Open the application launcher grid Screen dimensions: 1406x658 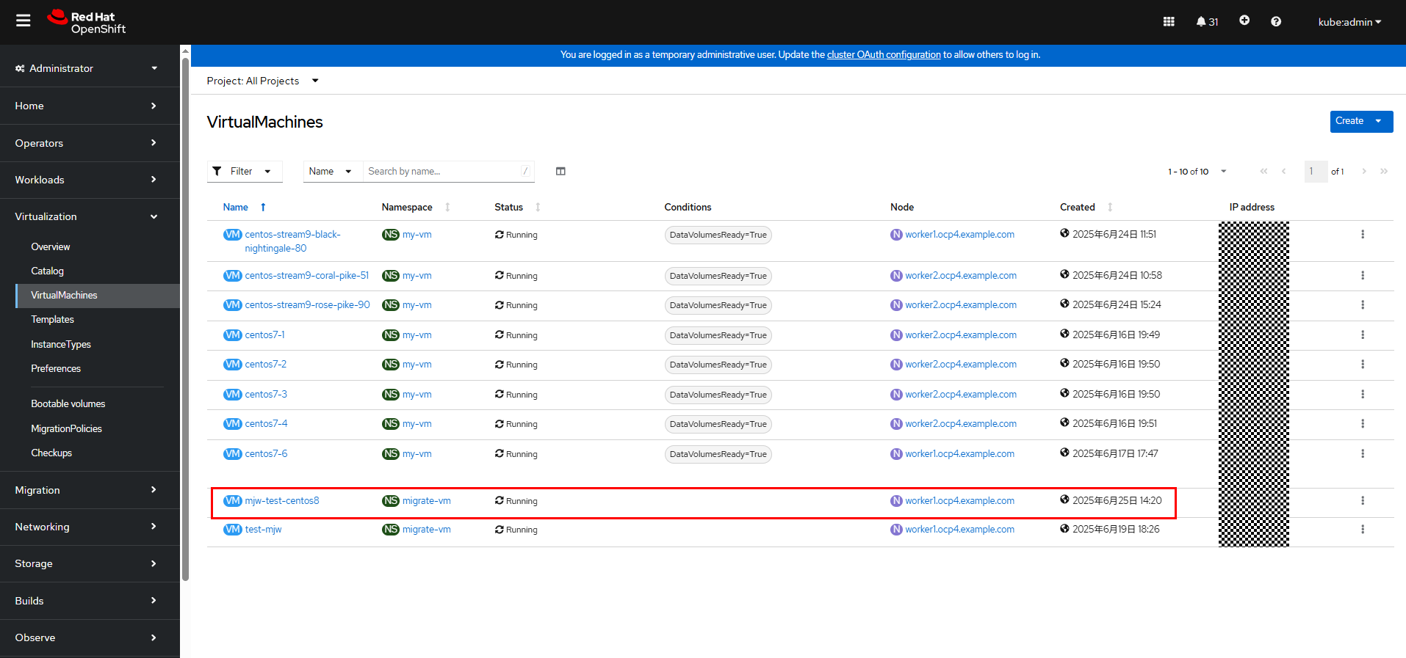[1169, 21]
